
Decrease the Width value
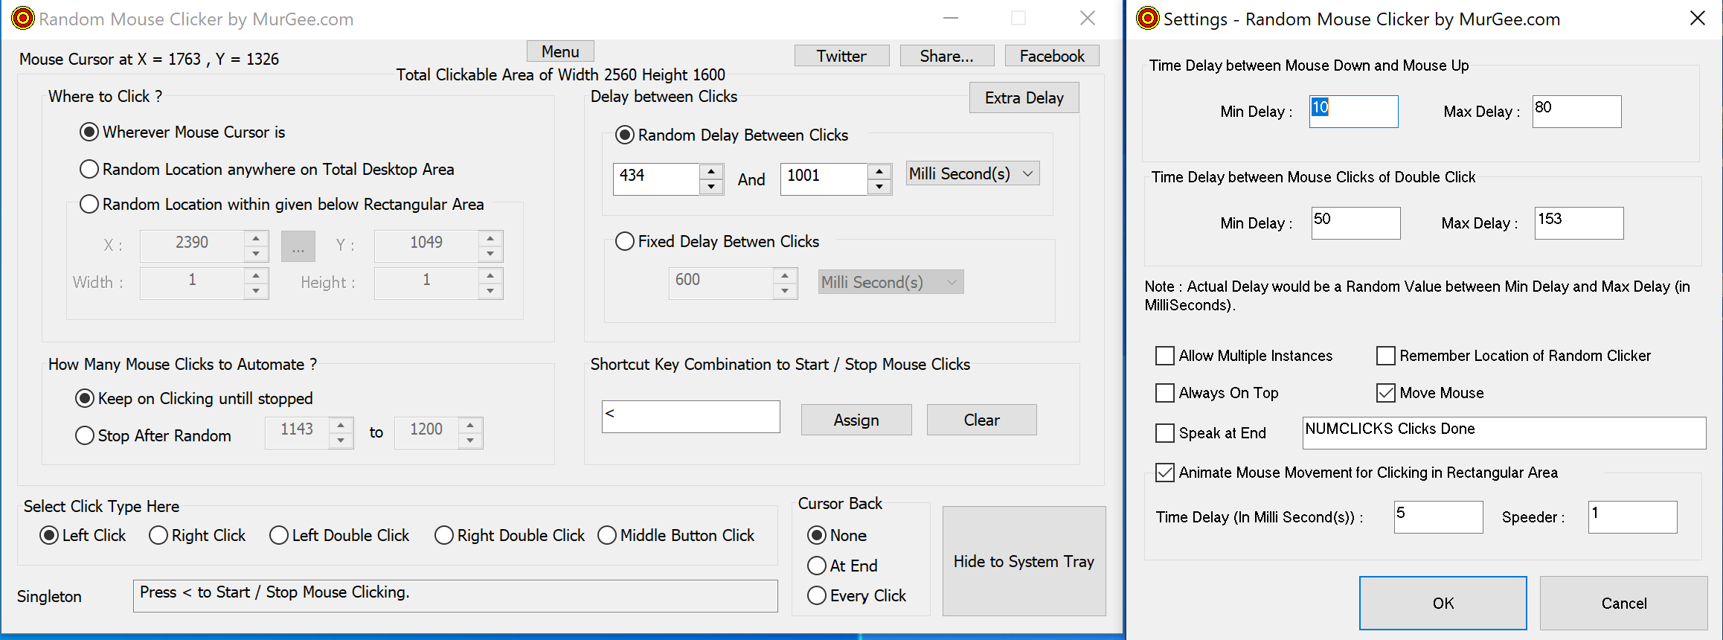click(x=256, y=291)
